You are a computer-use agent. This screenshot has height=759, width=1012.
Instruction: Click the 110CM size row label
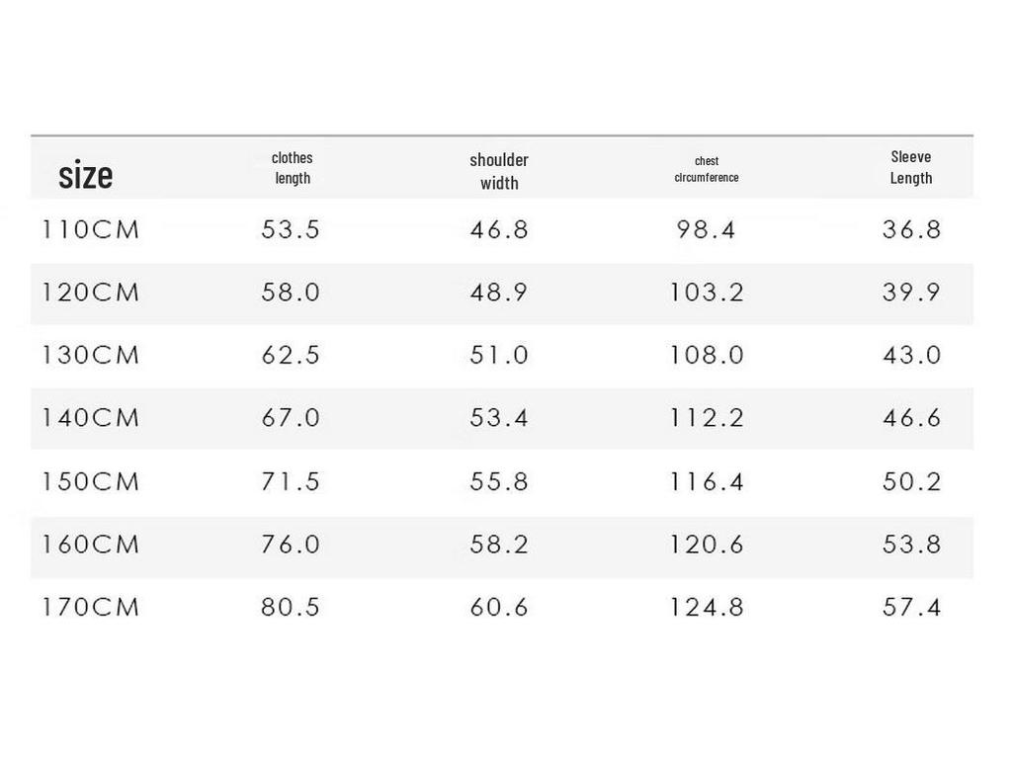click(91, 230)
